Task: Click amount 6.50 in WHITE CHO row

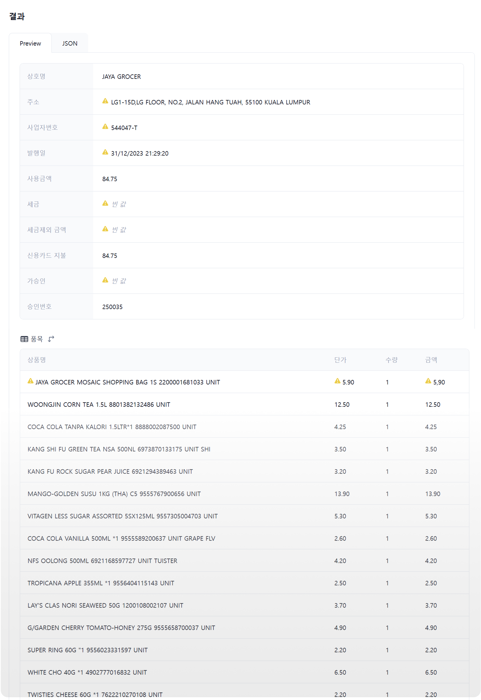Action: pos(431,672)
